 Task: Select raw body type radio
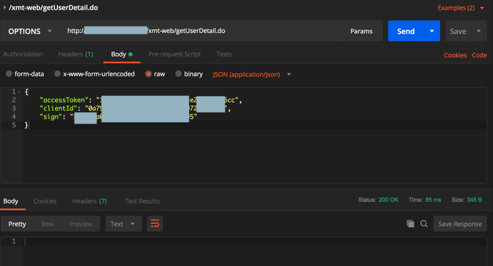coord(149,74)
